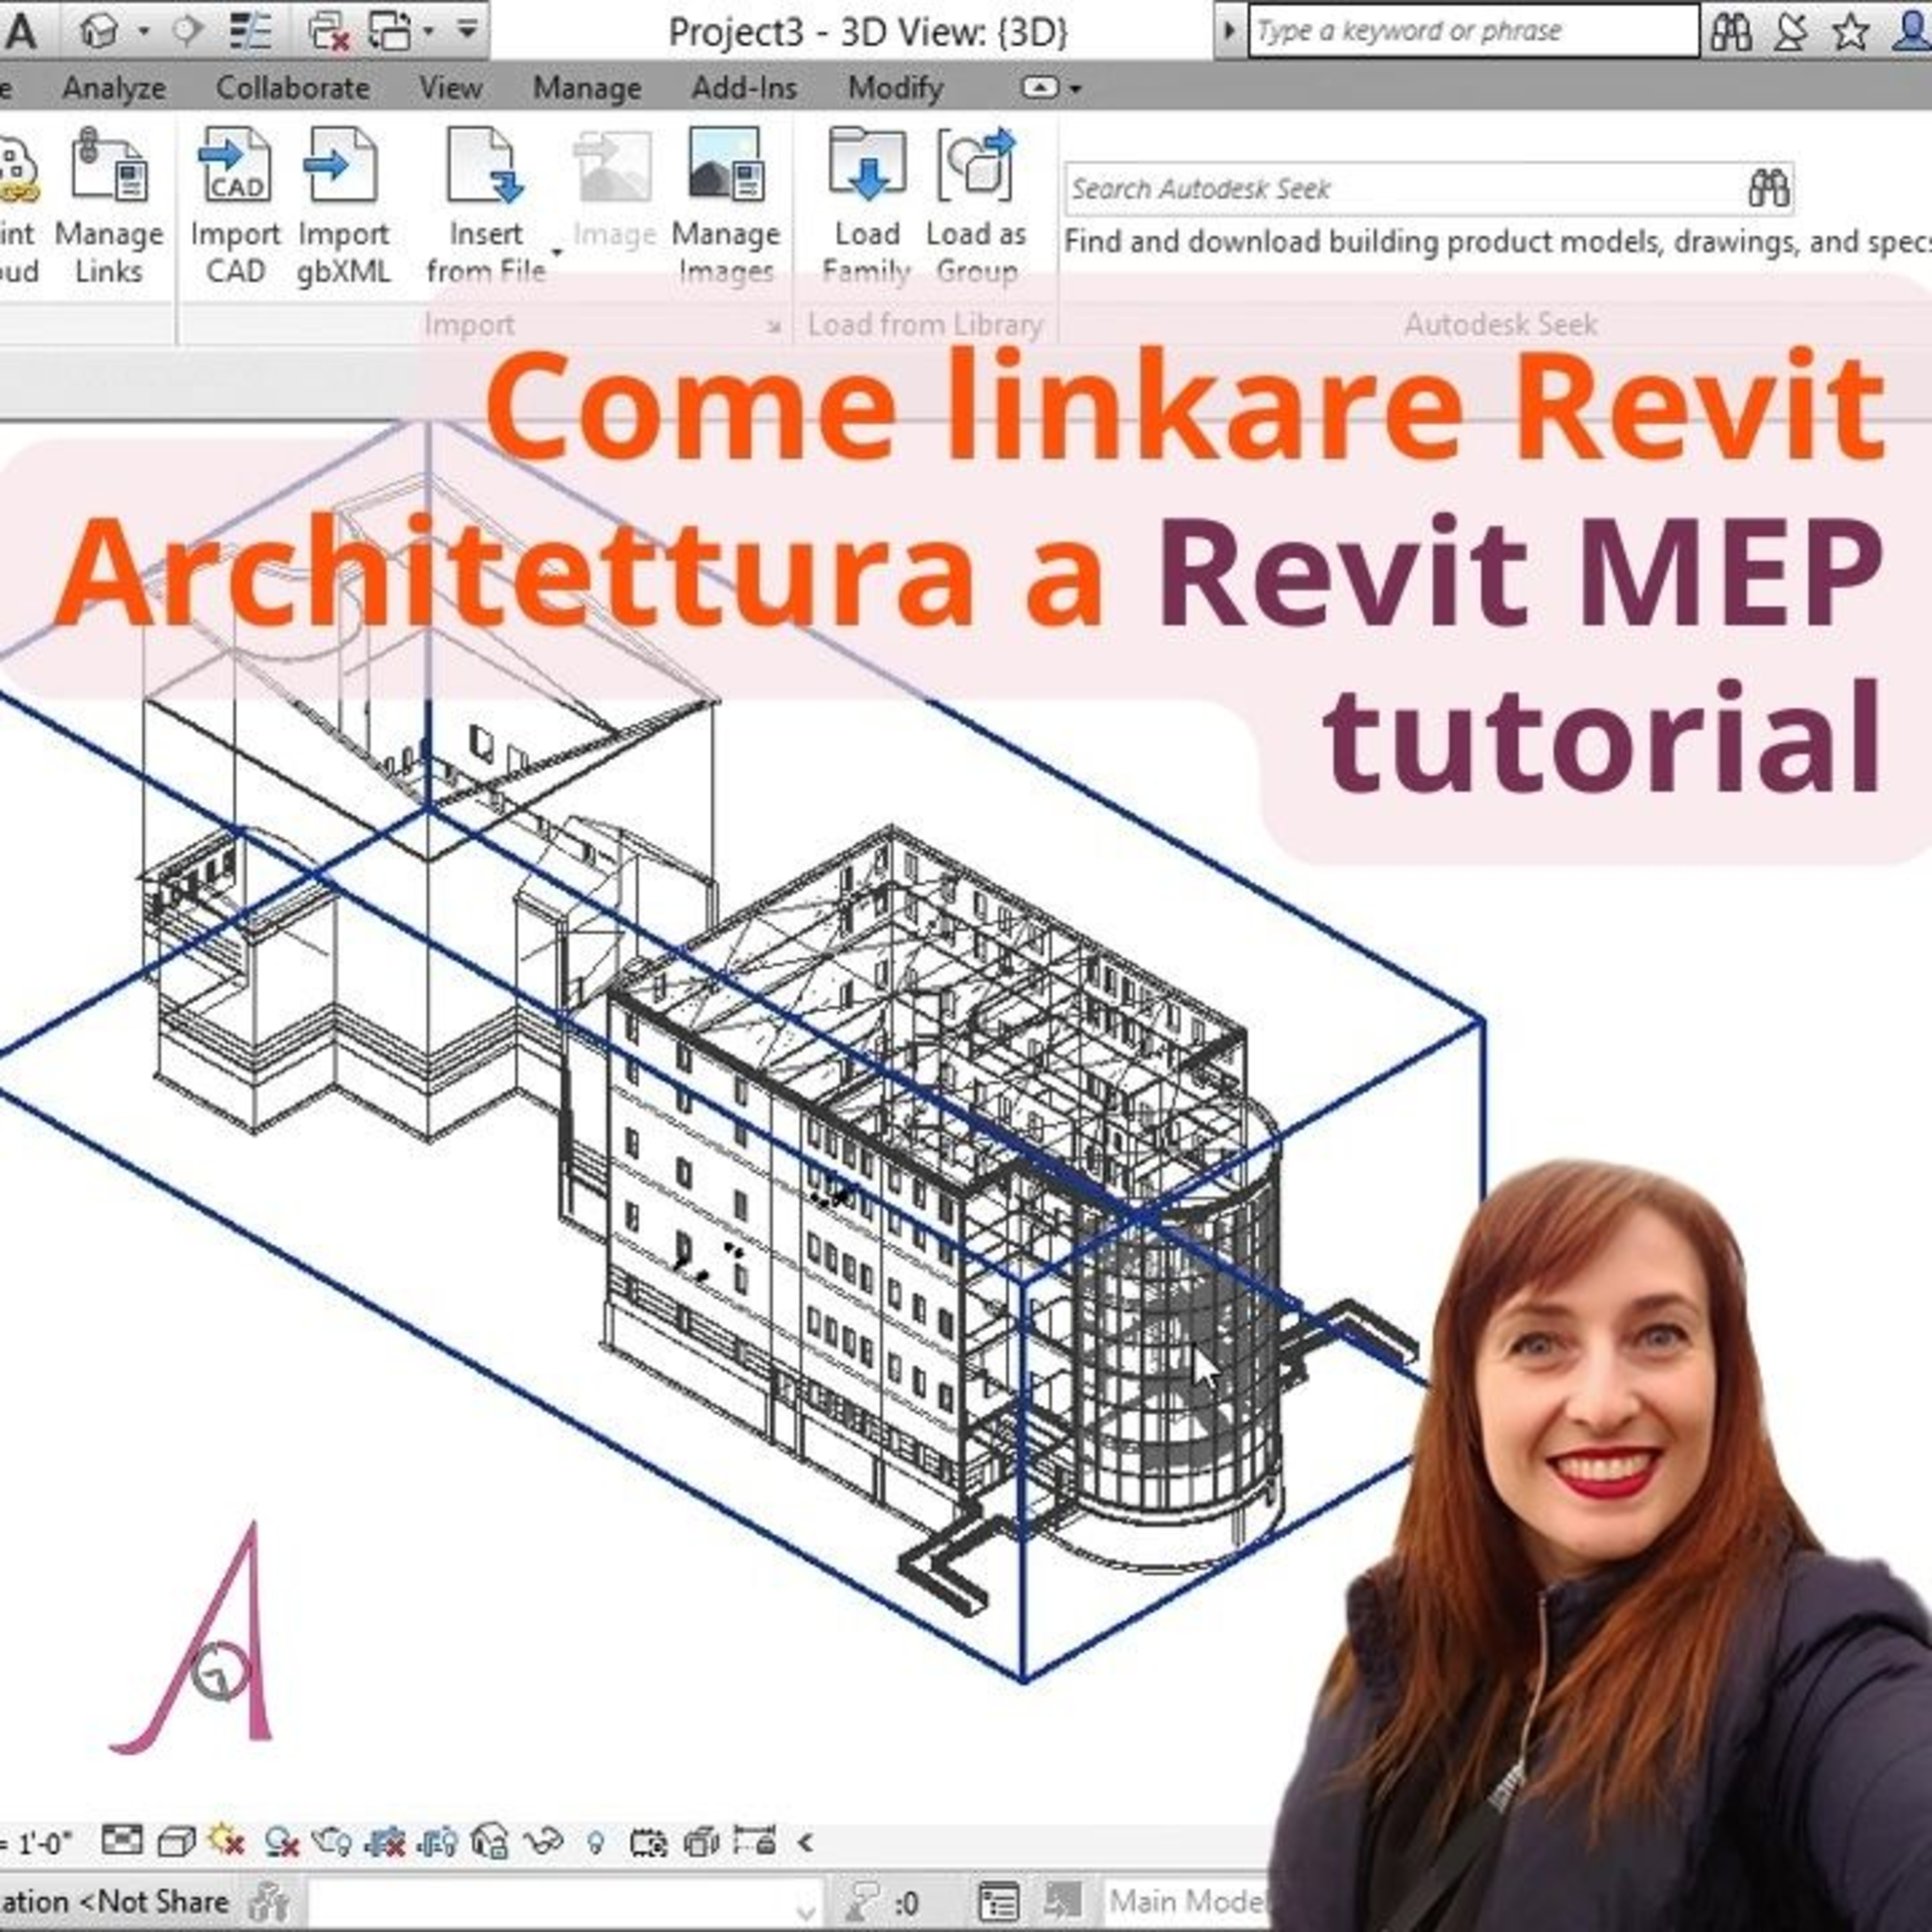Click the Close Hidden Windows icon
The height and width of the screenshot is (1932, 1932).
click(328, 32)
